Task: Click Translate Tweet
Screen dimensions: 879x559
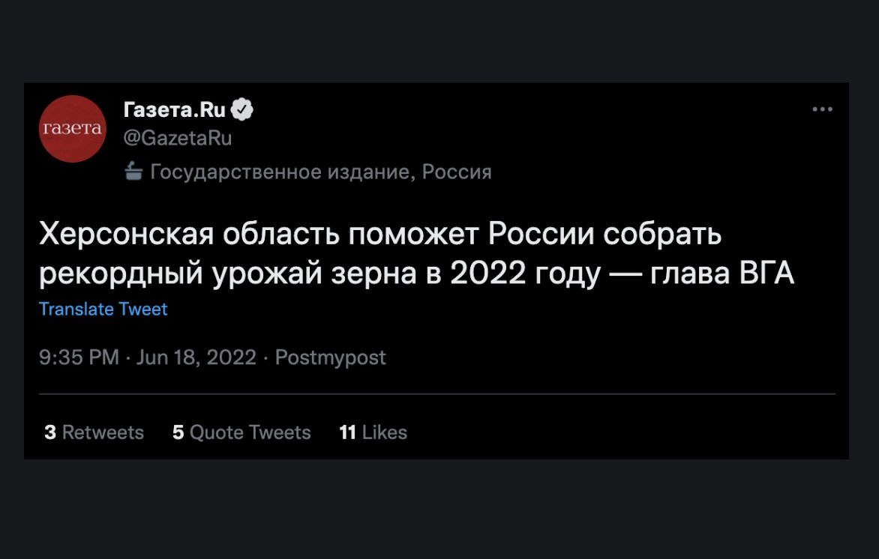Action: click(103, 309)
